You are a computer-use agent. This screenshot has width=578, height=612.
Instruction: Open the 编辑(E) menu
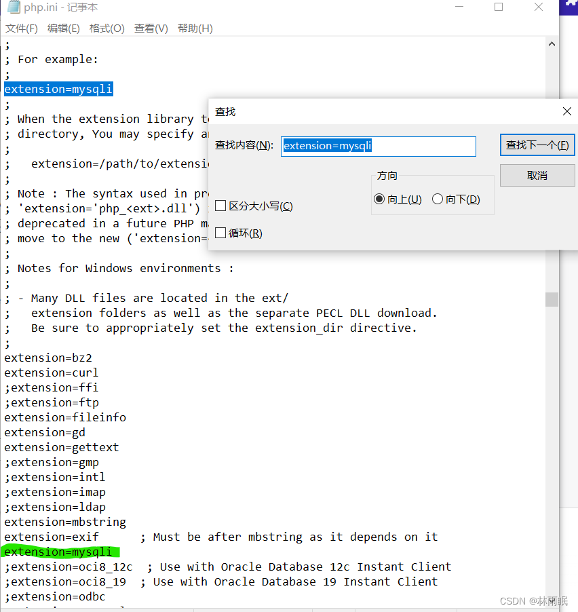click(63, 28)
